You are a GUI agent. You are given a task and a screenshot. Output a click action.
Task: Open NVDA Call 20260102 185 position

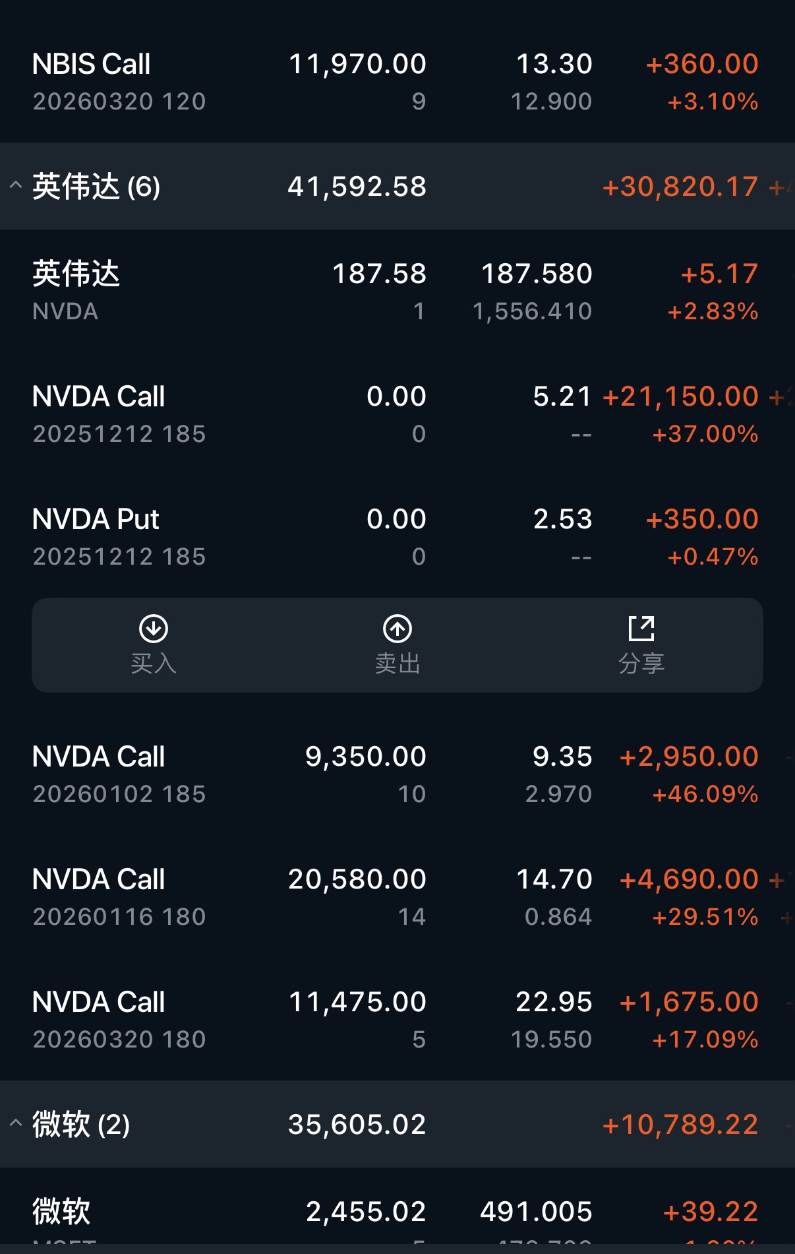(x=398, y=774)
